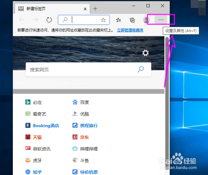
Task: Open the 特价机票 link
Action: click(x=89, y=172)
